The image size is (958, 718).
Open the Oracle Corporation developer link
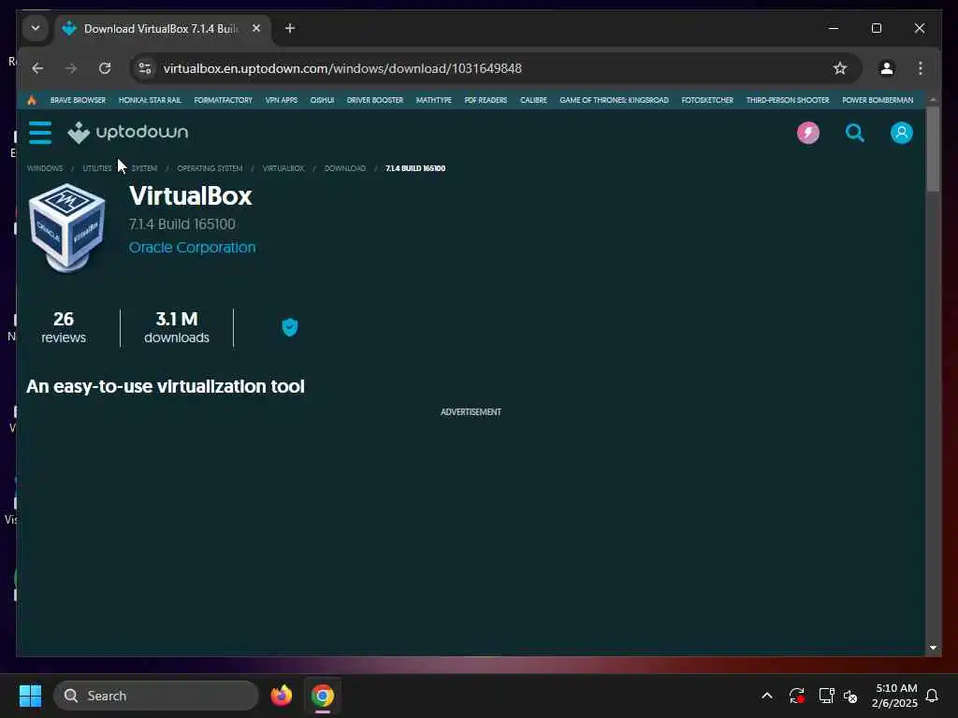[193, 247]
